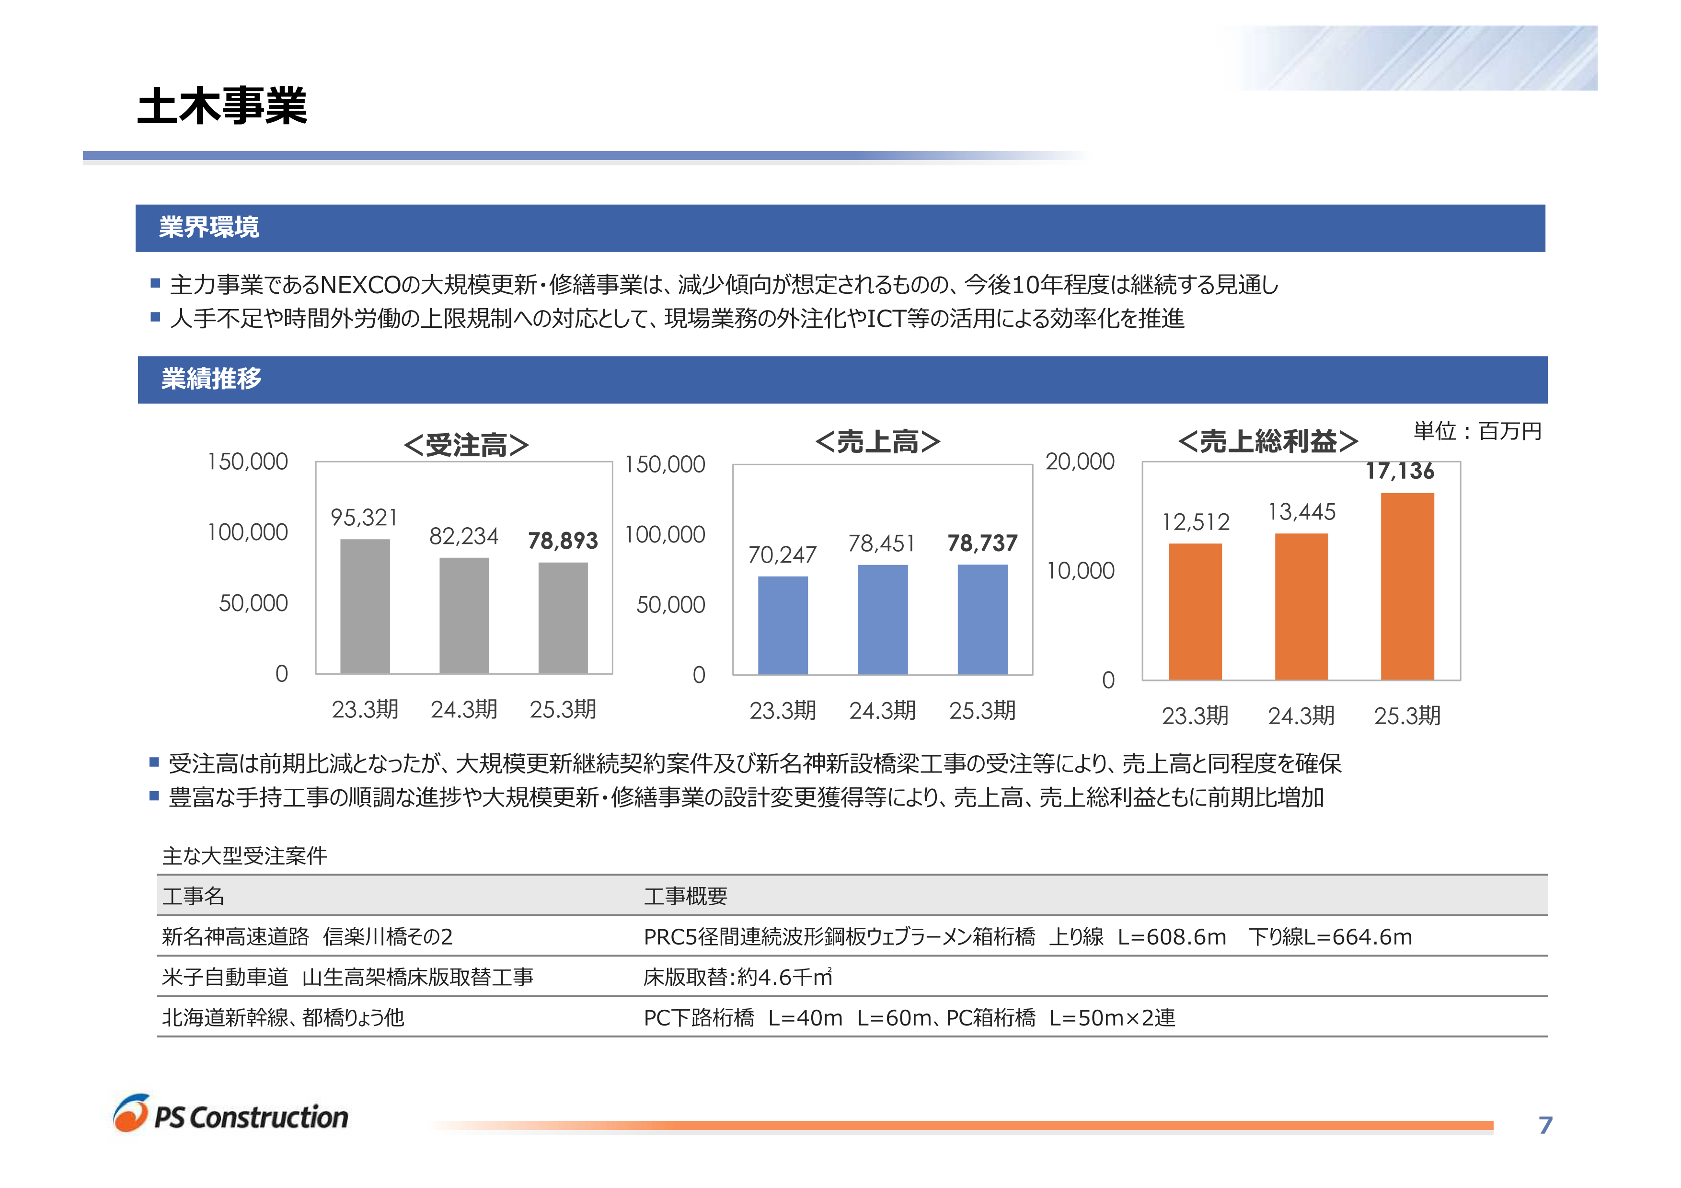The height and width of the screenshot is (1188, 1681).
Task: Click the PS Construction logo
Action: (x=230, y=1114)
